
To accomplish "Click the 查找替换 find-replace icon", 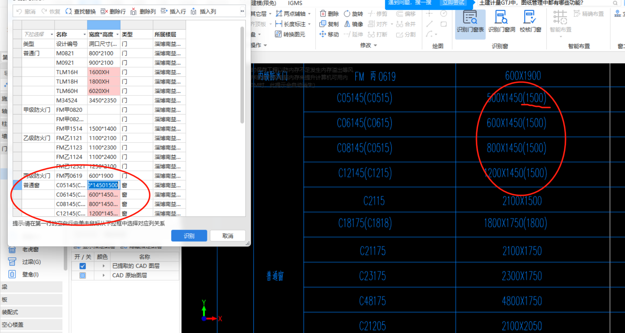I will (x=69, y=11).
